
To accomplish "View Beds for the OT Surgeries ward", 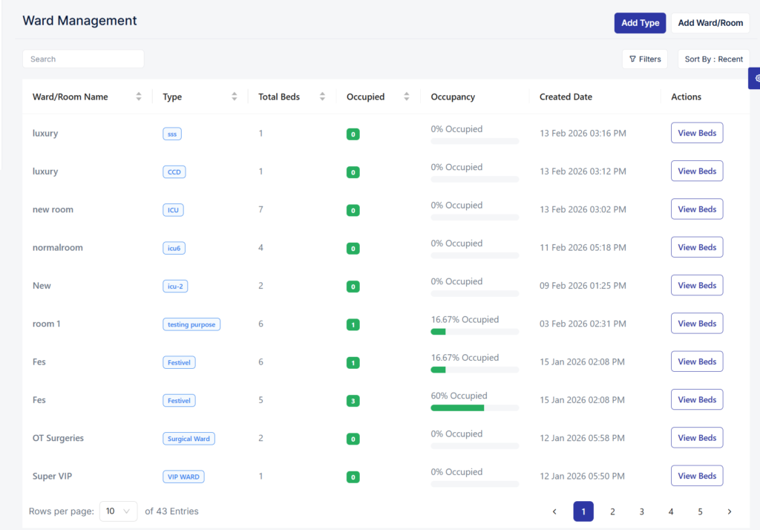I will (696, 438).
